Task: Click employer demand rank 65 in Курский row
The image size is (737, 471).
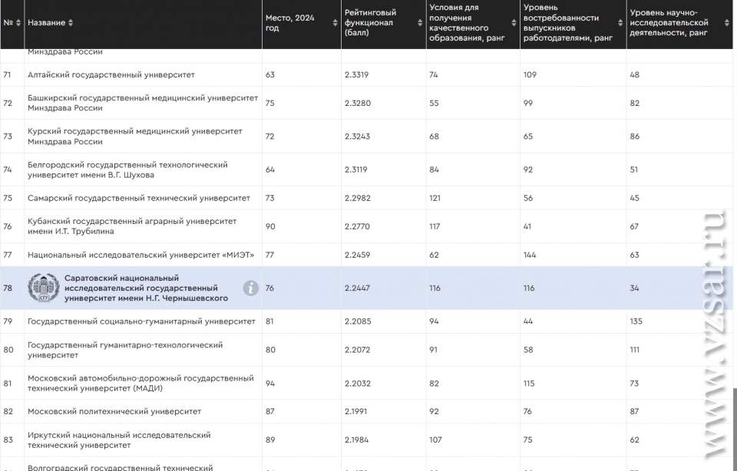Action: point(528,137)
